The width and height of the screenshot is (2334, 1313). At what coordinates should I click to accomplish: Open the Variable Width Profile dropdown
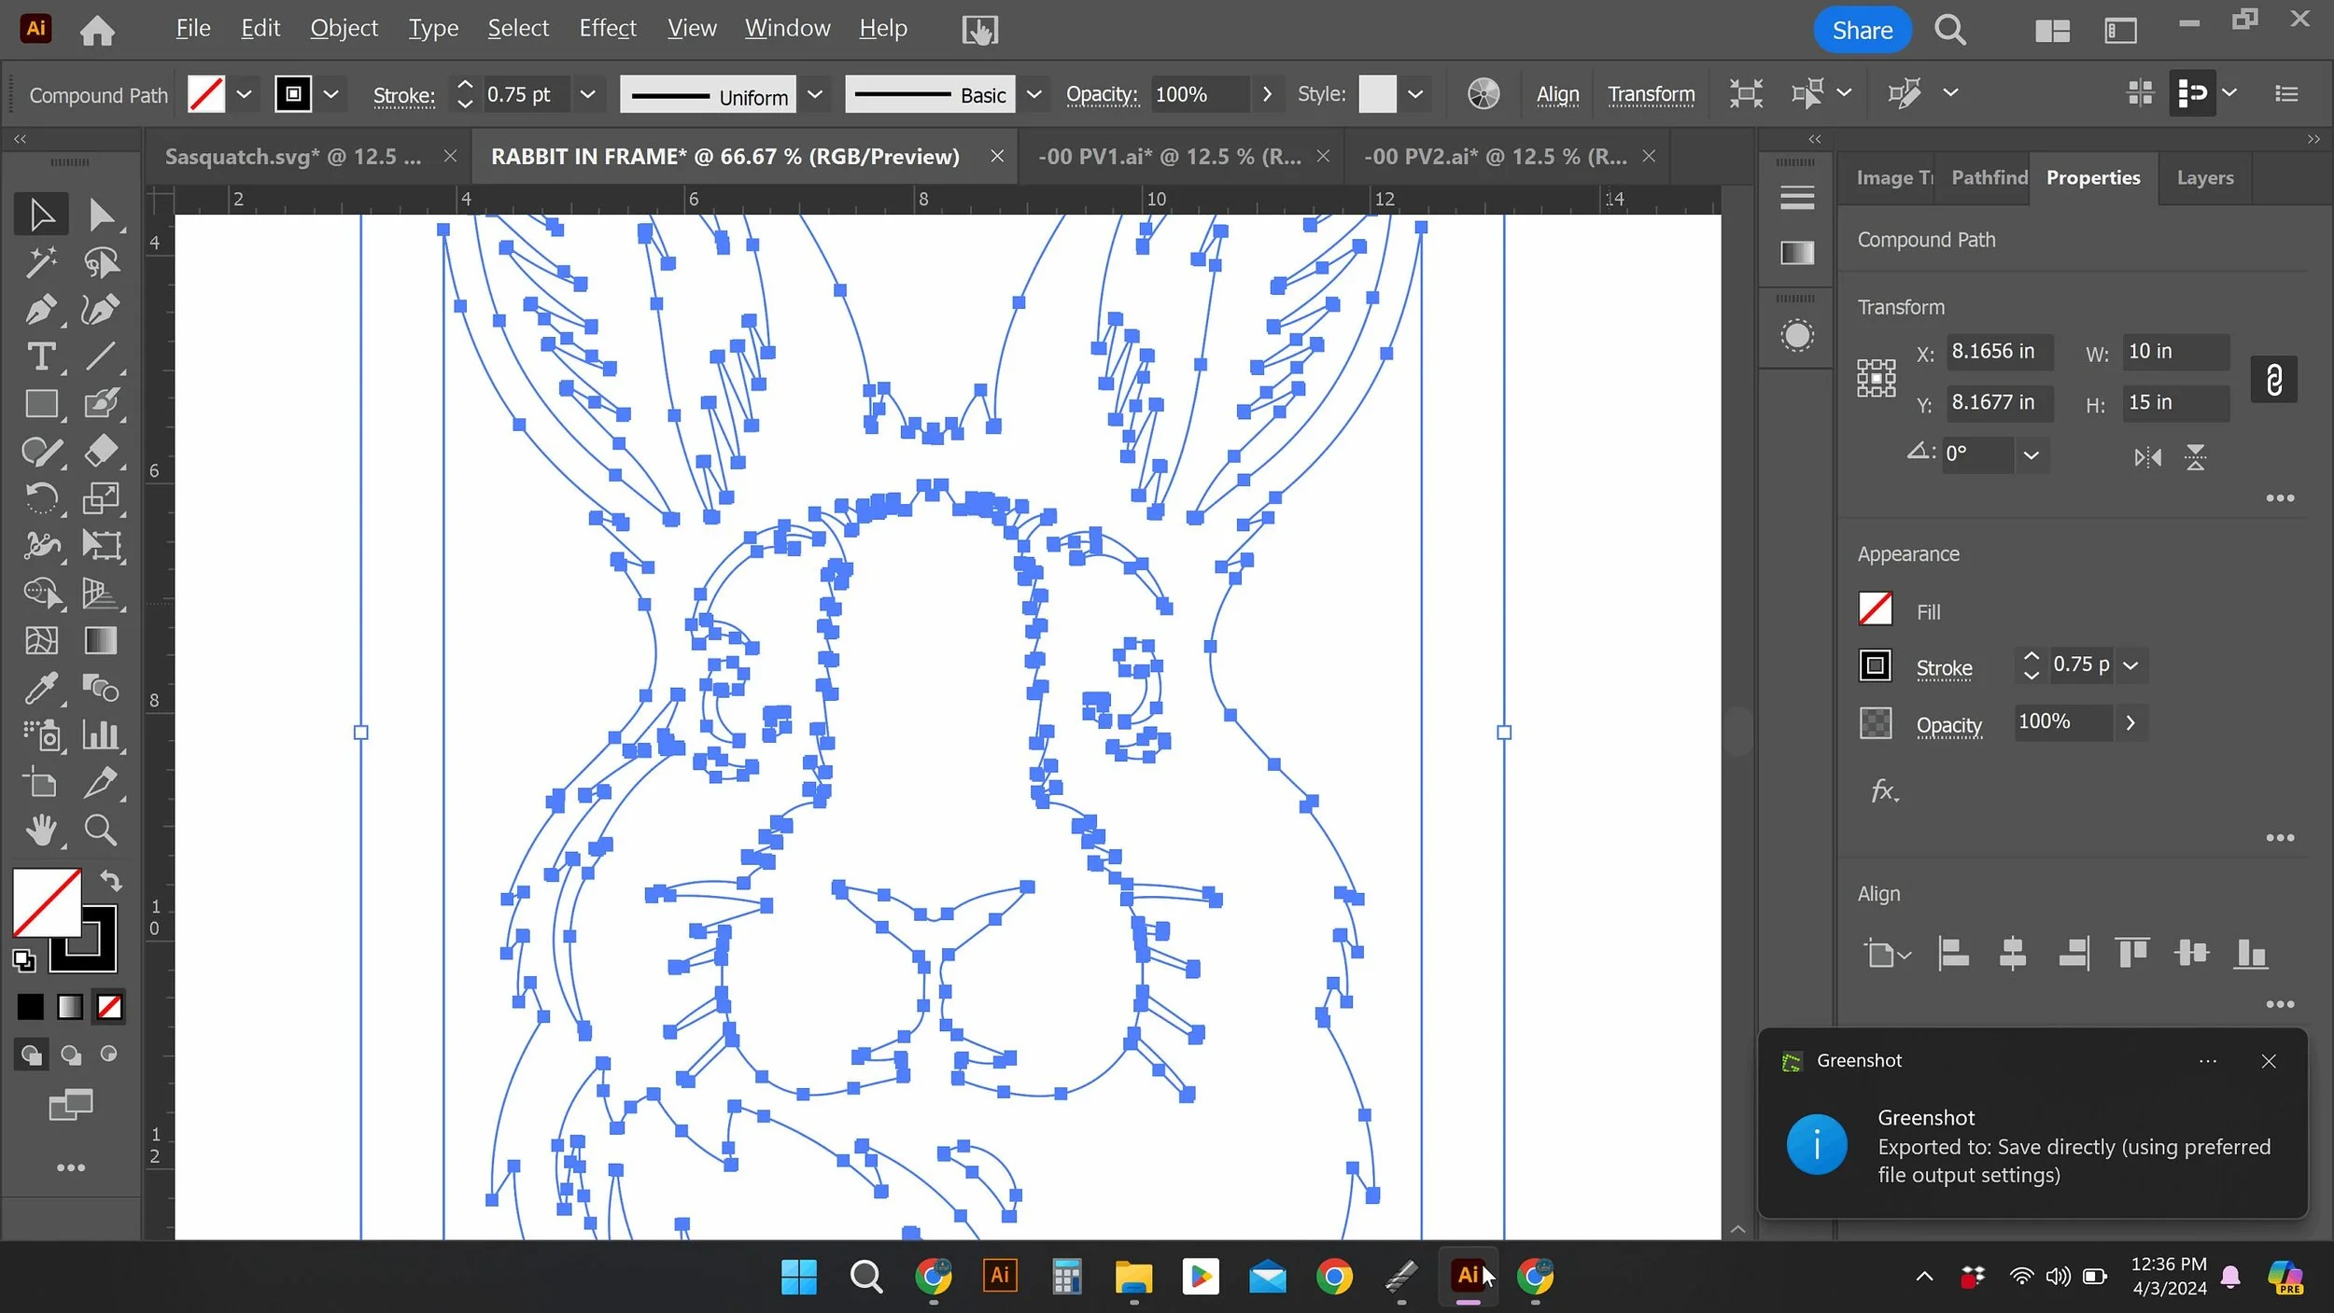click(814, 94)
